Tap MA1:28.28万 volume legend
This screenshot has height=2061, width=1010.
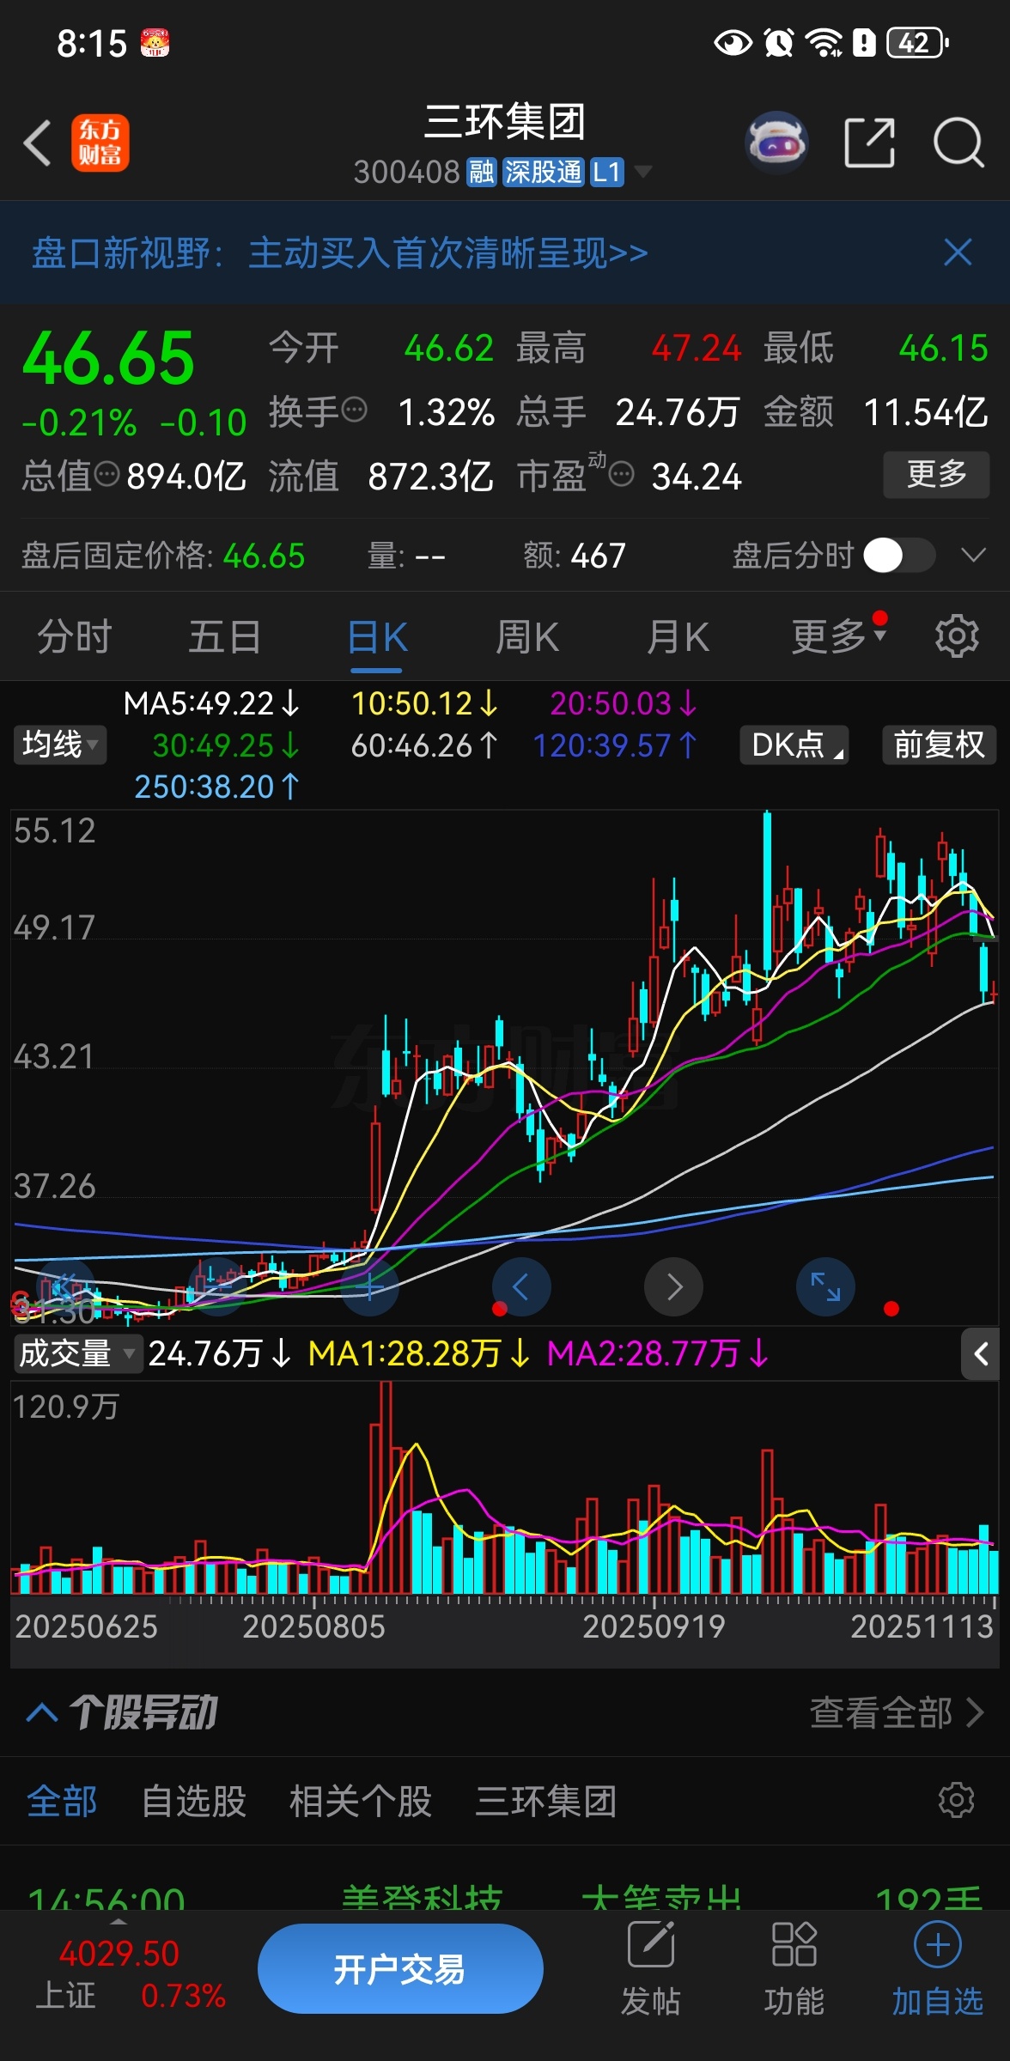pyautogui.click(x=419, y=1354)
